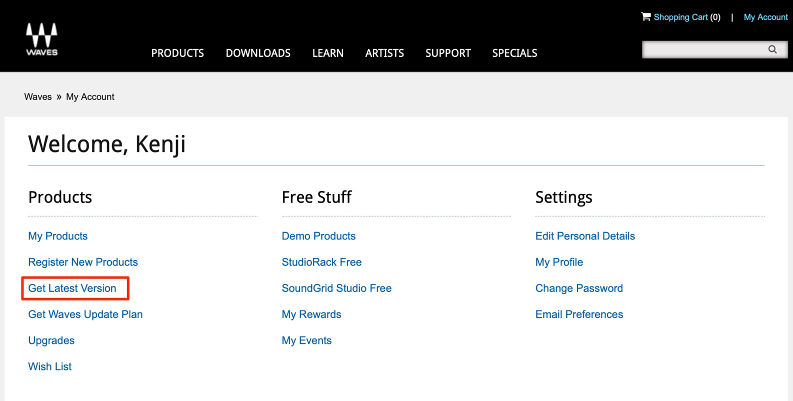The width and height of the screenshot is (793, 401).
Task: Open the SPECIALS menu
Action: pyautogui.click(x=514, y=53)
